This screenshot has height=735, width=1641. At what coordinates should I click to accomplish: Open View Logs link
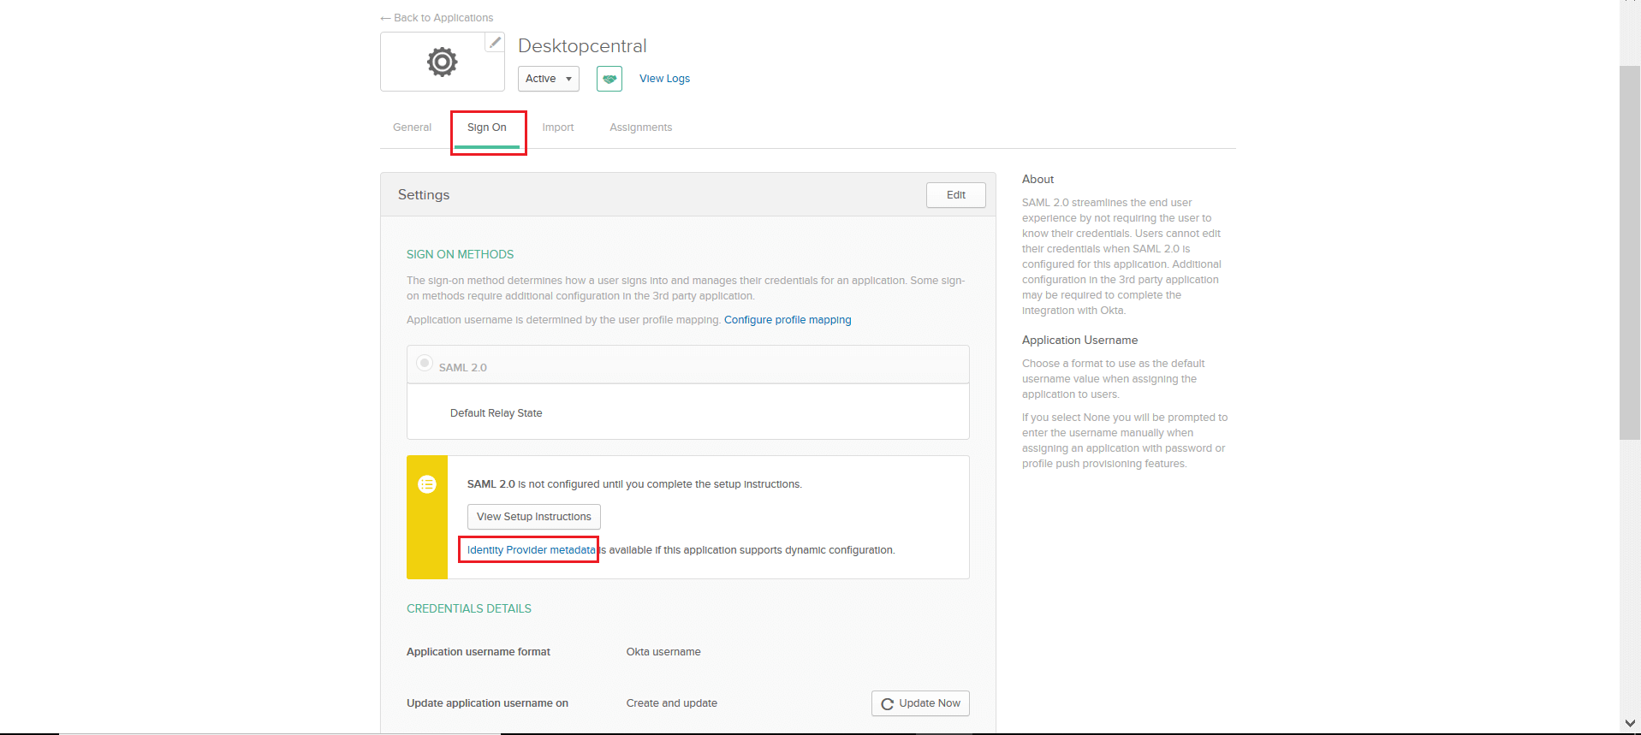pos(664,79)
